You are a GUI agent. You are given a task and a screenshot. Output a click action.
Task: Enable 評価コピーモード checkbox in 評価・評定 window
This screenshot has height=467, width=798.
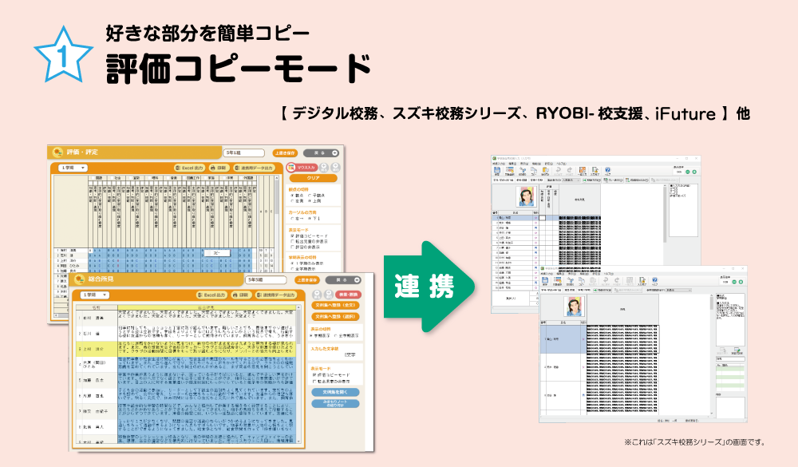[292, 236]
